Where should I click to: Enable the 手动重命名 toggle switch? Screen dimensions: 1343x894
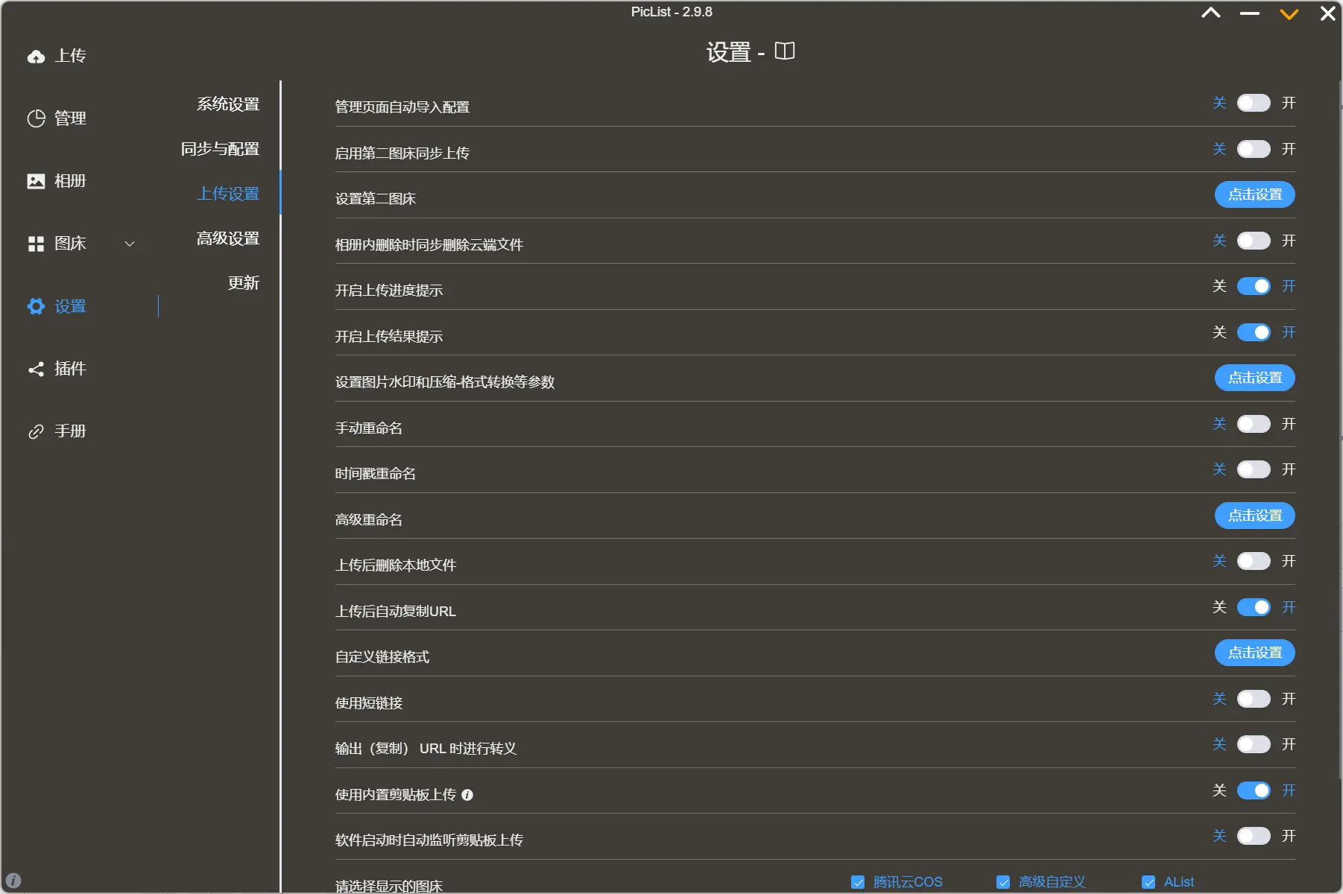point(1254,424)
